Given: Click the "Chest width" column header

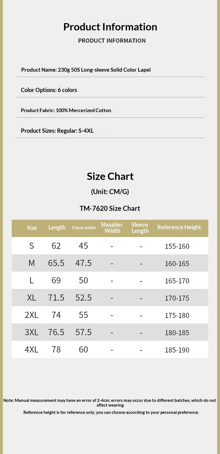Looking at the screenshot, I should tap(84, 228).
